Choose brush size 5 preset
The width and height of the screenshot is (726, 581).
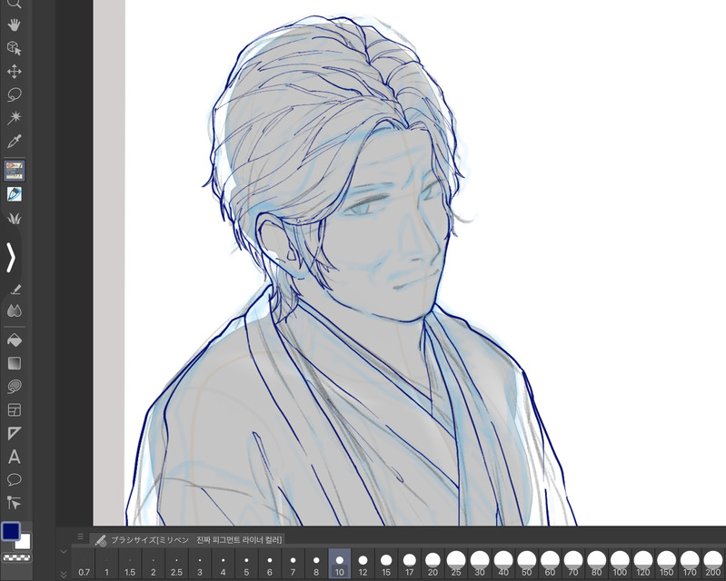coord(246,564)
